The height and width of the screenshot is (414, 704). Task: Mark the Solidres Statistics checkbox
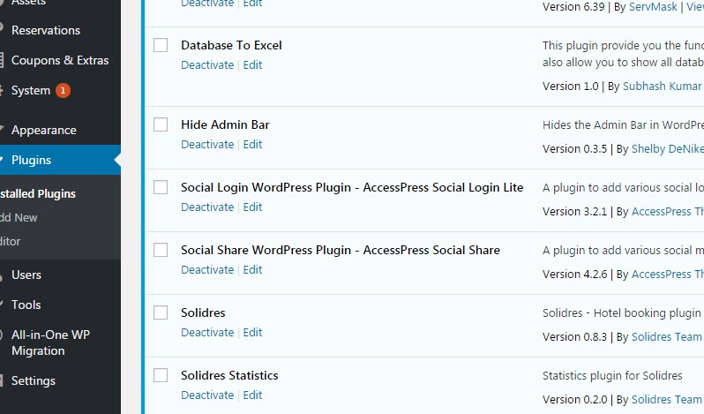click(161, 375)
